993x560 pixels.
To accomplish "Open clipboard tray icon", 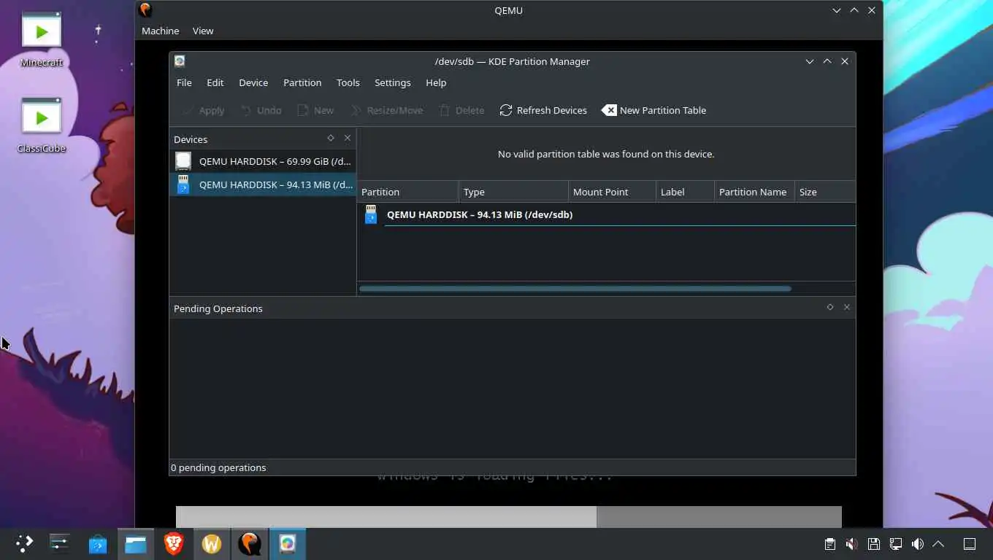I will [829, 544].
